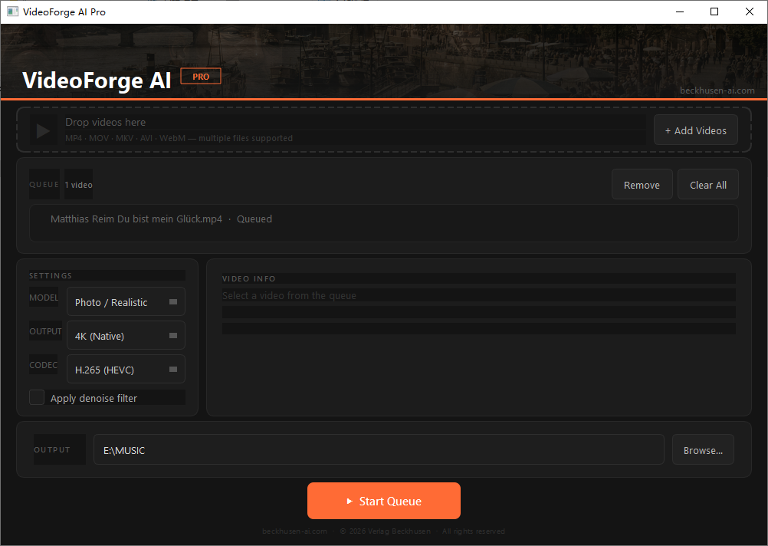The image size is (768, 546).
Task: Click the PRO badge next to the logo
Action: (x=201, y=77)
